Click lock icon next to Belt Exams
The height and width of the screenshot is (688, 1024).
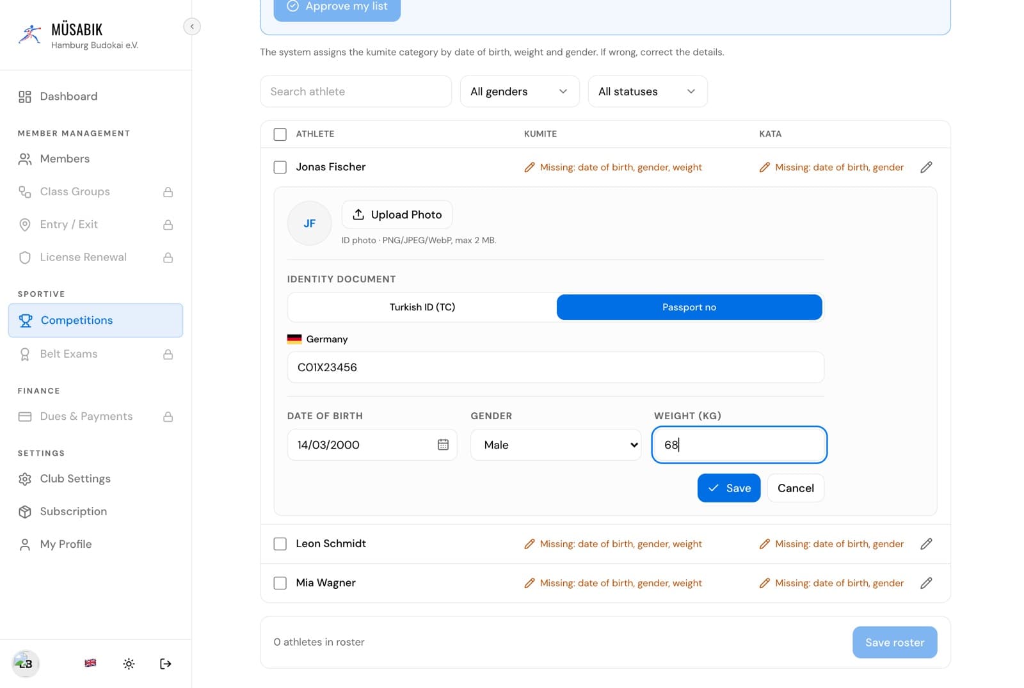[x=168, y=354]
